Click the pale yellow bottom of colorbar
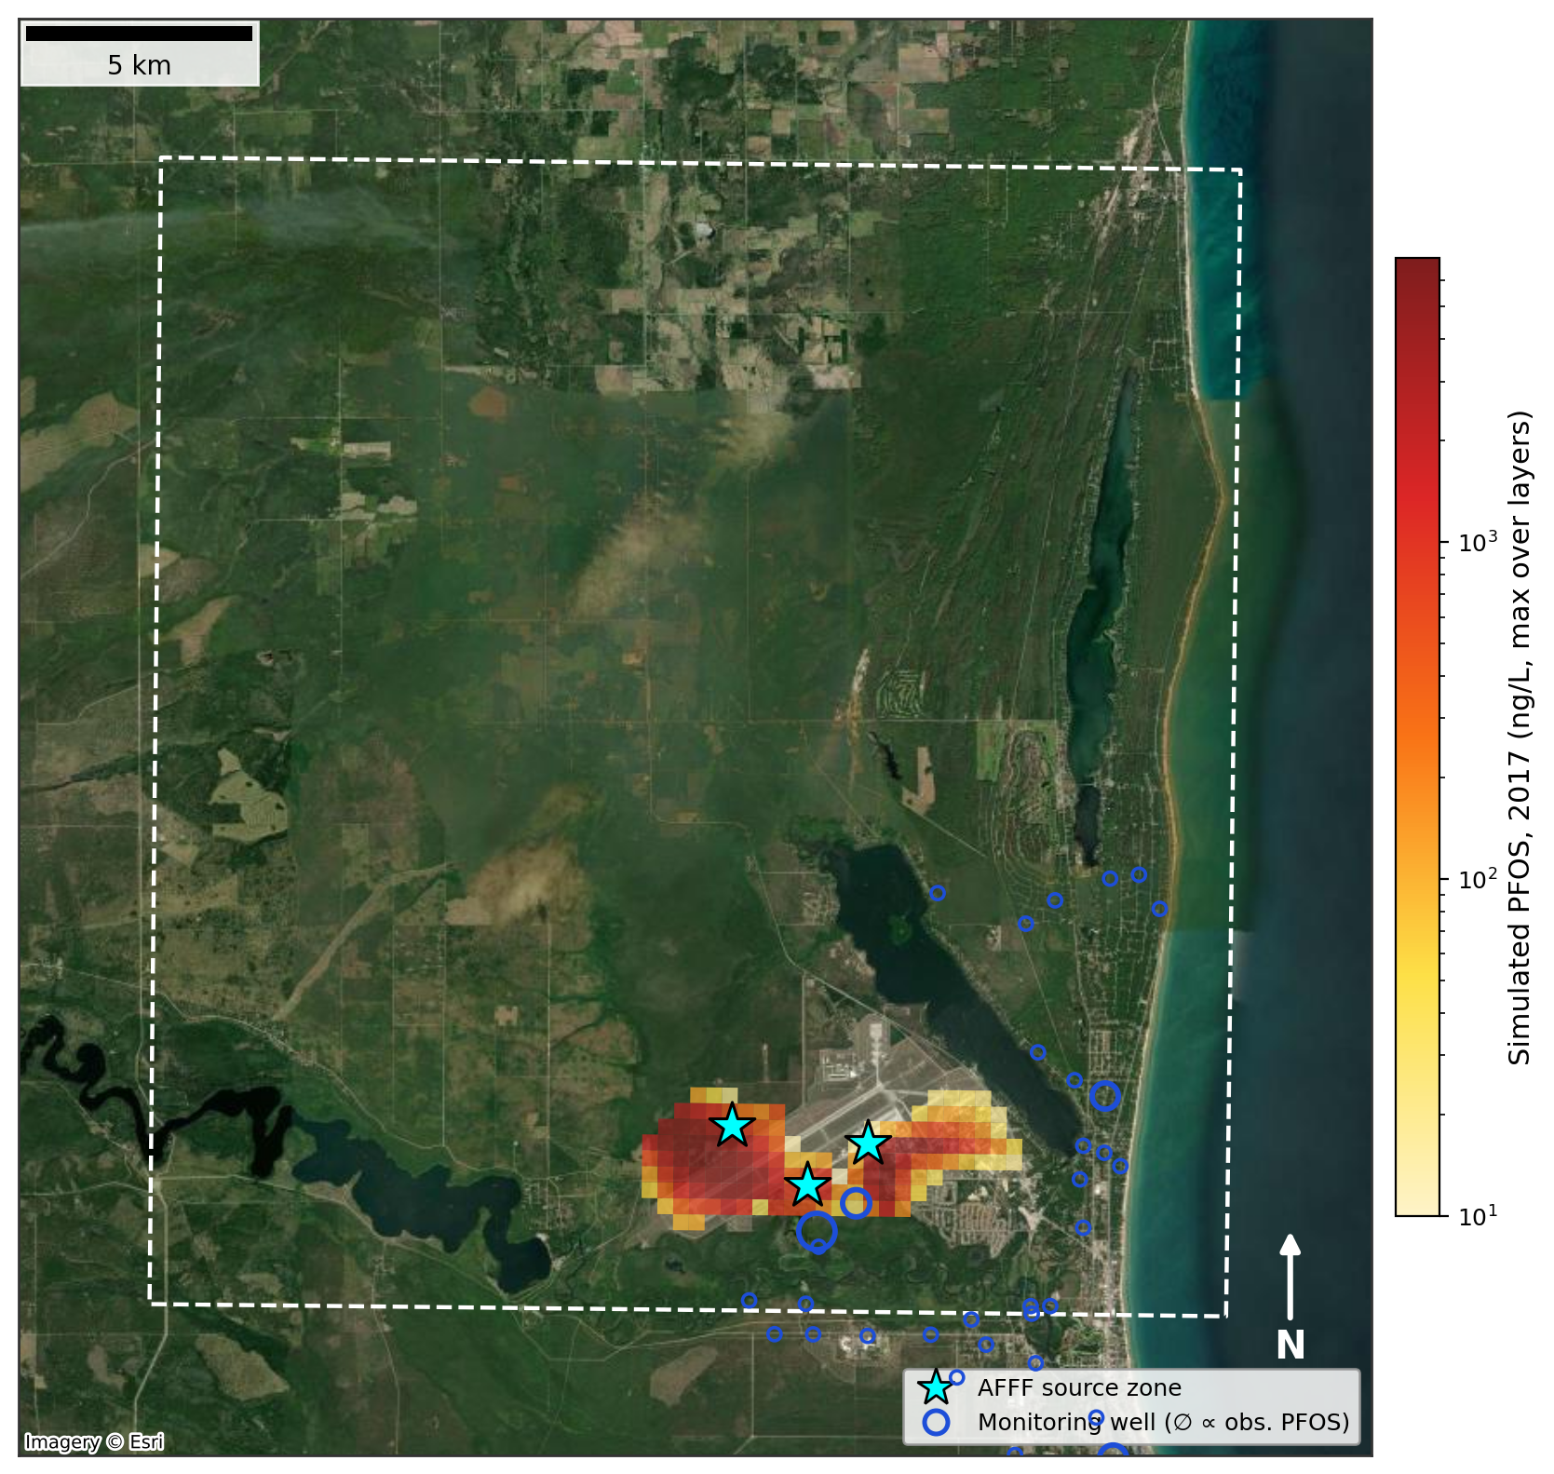 [1417, 1203]
